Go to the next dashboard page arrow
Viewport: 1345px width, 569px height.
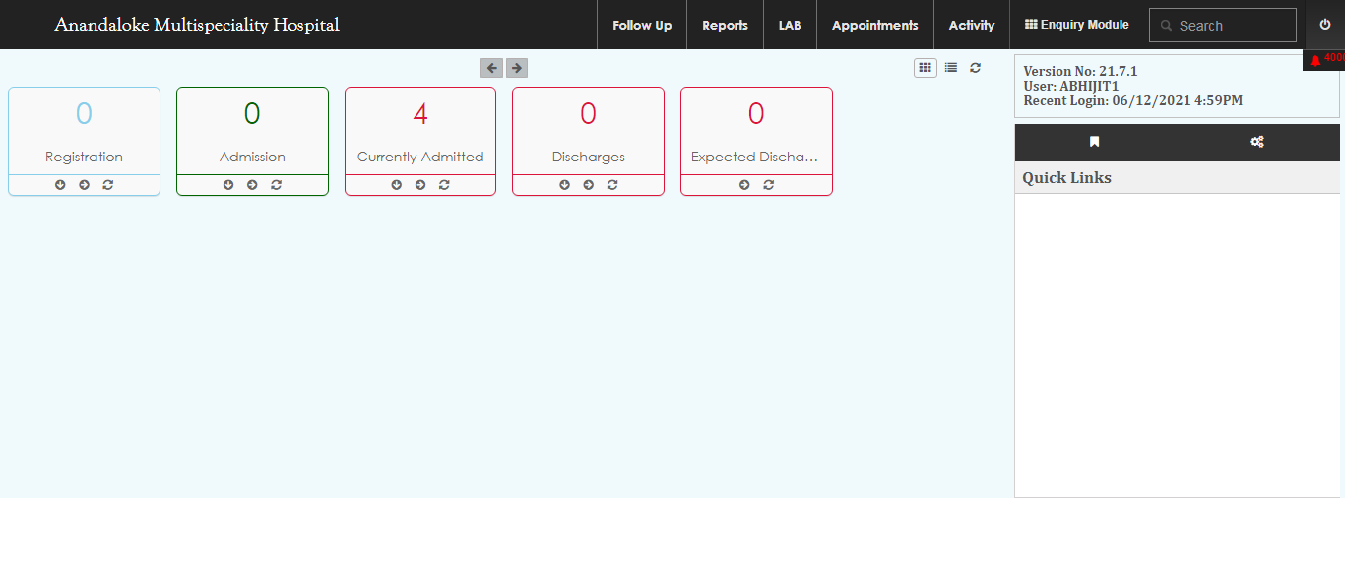(516, 68)
